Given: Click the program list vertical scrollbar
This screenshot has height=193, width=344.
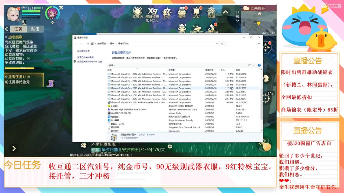Looking at the screenshot, I should pyautogui.click(x=262, y=104).
